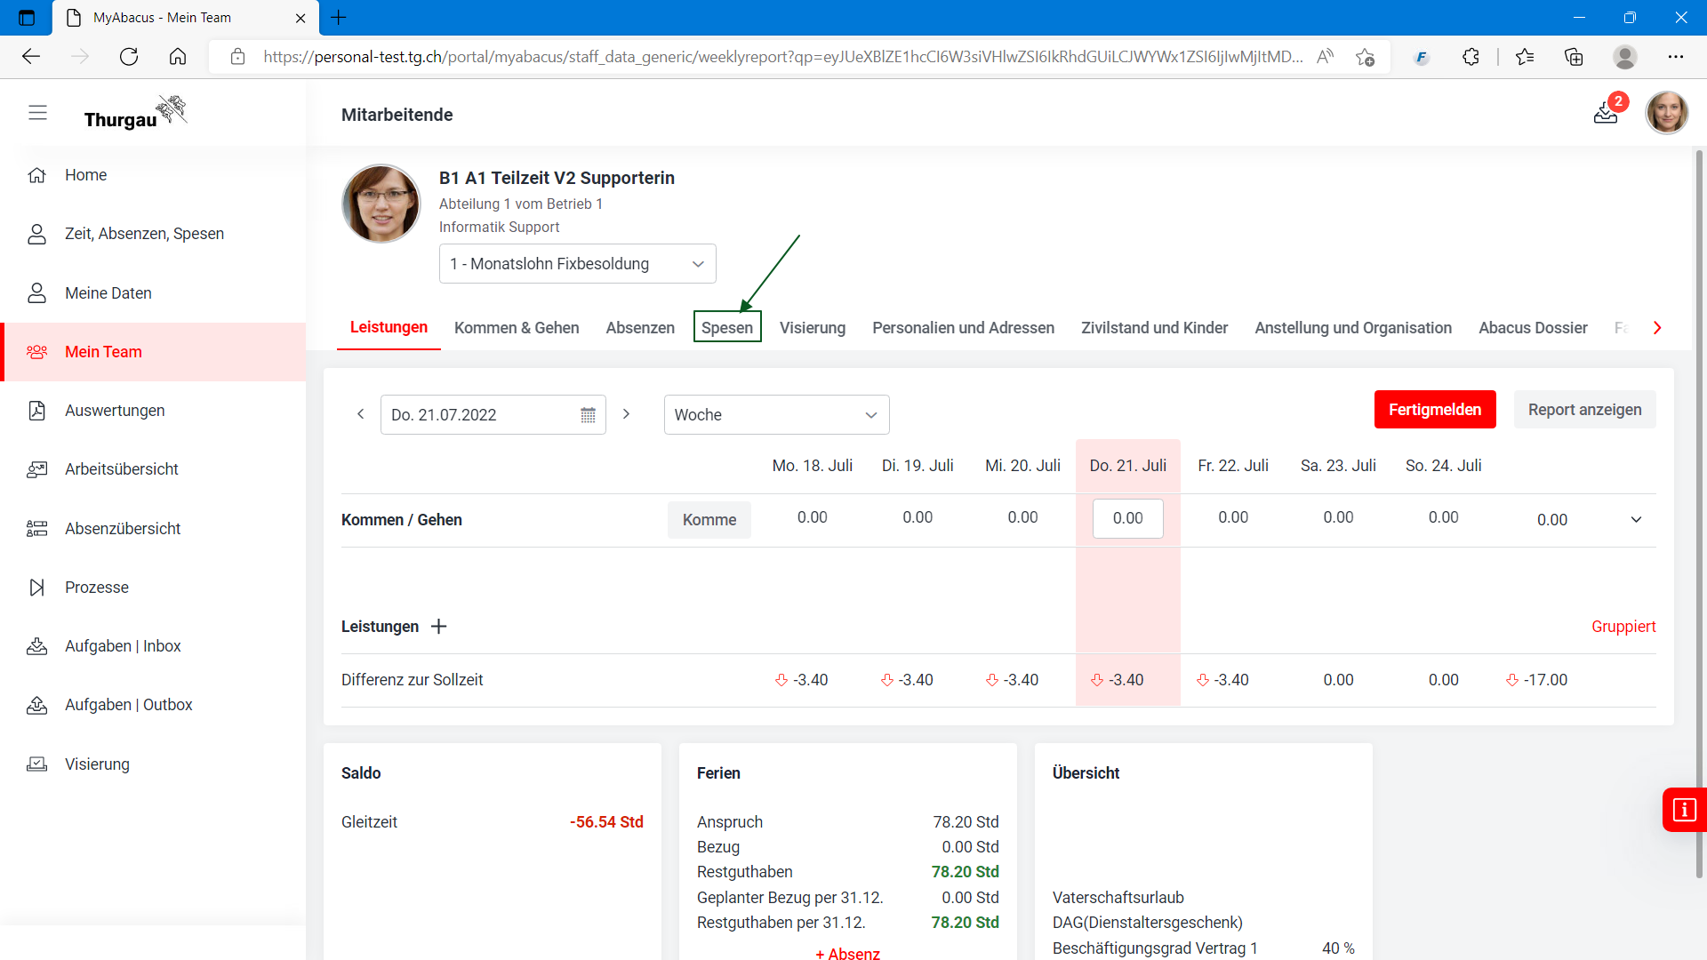This screenshot has height=960, width=1707.
Task: Open the calendar date picker icon
Action: pos(588,415)
